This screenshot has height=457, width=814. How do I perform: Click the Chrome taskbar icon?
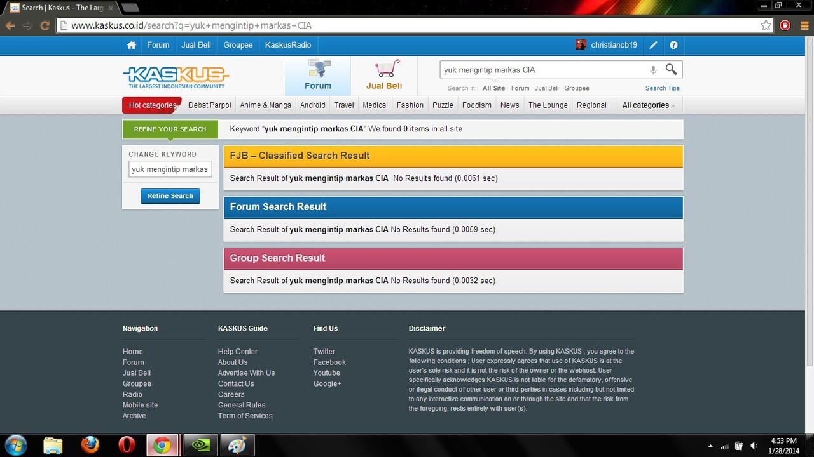click(x=162, y=446)
